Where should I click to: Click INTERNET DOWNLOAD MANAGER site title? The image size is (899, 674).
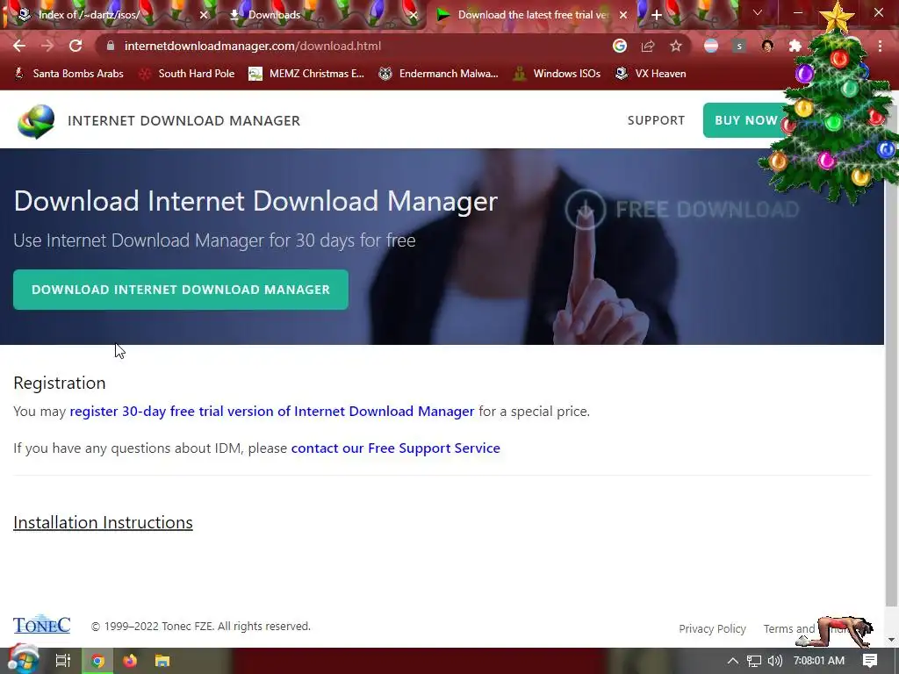[x=184, y=121]
